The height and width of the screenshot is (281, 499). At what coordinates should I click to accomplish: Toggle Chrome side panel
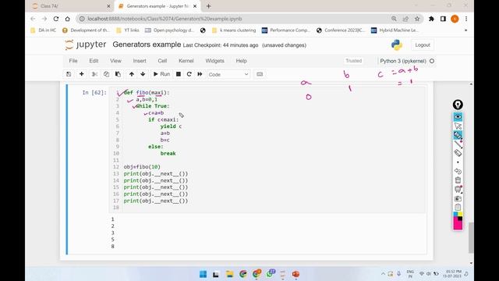443,19
